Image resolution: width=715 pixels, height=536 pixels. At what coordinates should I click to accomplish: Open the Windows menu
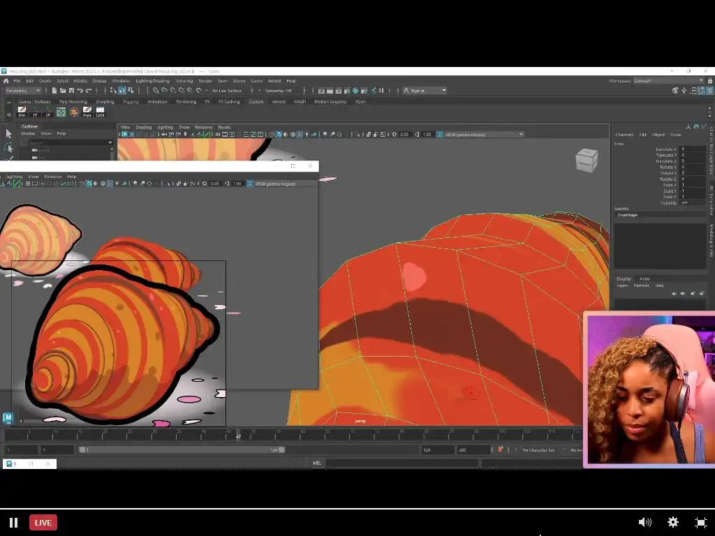pos(121,81)
